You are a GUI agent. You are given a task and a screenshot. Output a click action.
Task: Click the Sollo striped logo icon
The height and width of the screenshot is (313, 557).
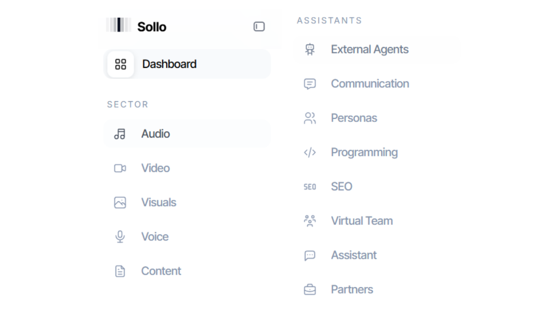pyautogui.click(x=119, y=25)
